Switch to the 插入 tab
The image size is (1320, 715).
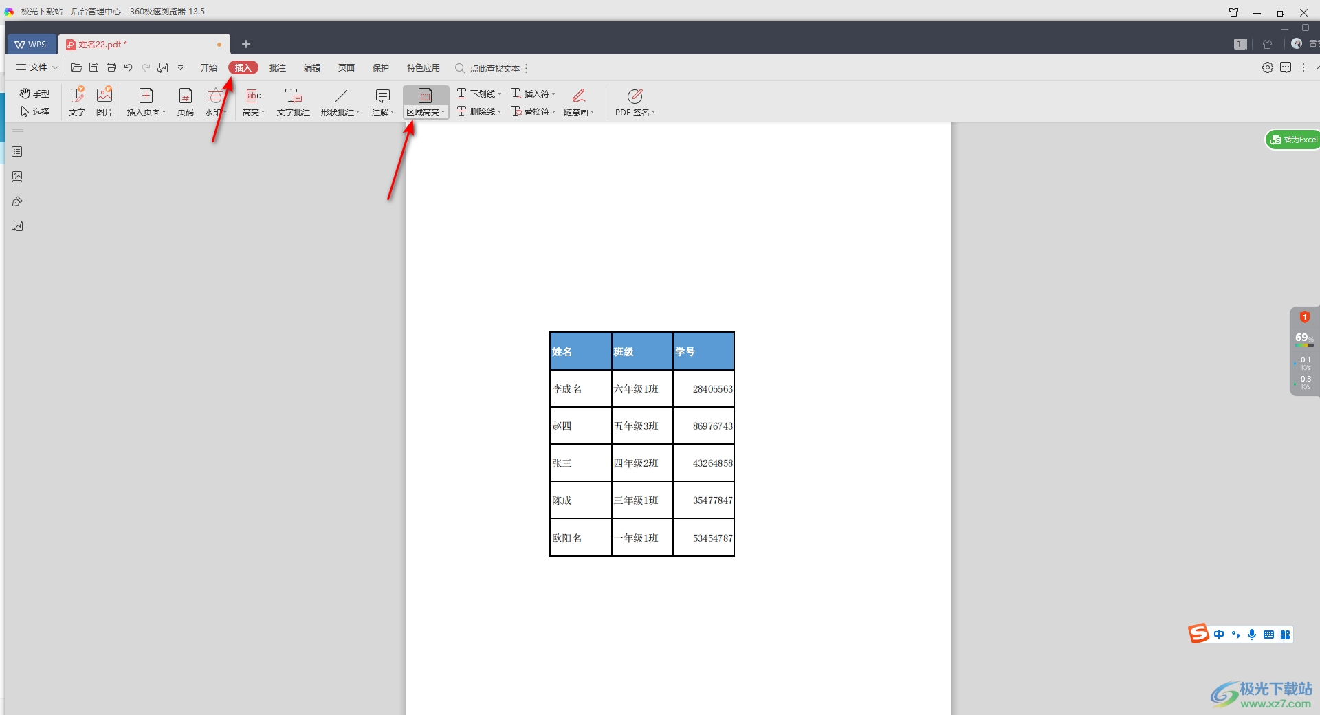point(243,67)
